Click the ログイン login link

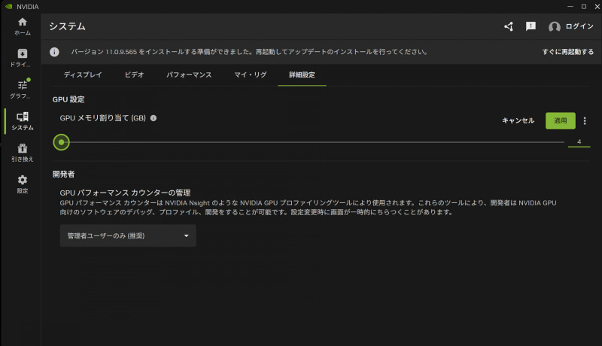[x=579, y=26]
